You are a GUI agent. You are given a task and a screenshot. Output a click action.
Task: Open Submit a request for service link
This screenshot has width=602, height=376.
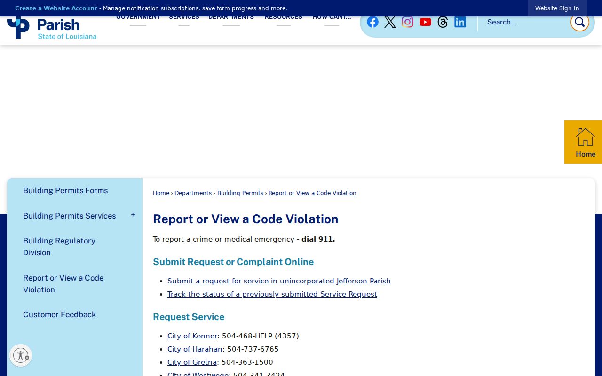[x=279, y=281]
